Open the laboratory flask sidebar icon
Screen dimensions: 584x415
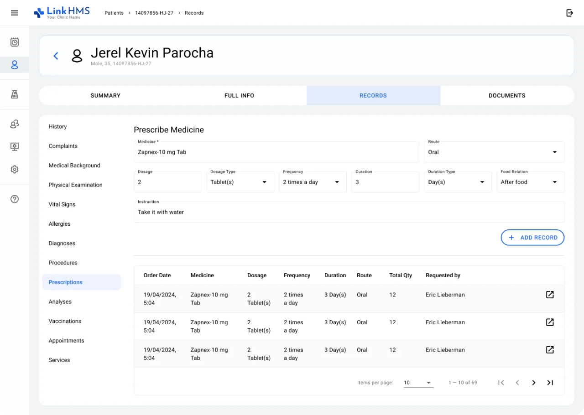point(15,94)
